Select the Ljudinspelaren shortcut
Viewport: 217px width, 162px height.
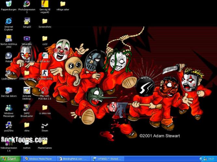pos(9,73)
